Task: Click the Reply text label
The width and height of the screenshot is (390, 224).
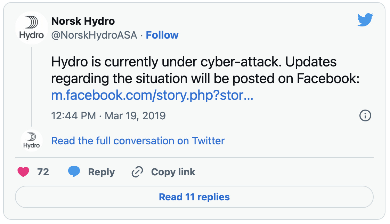Action: pos(101,172)
